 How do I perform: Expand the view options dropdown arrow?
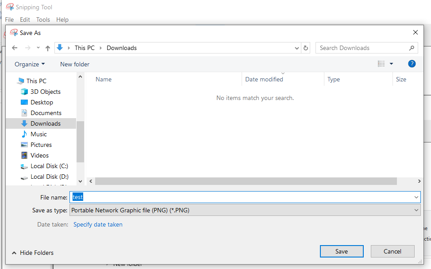[391, 64]
